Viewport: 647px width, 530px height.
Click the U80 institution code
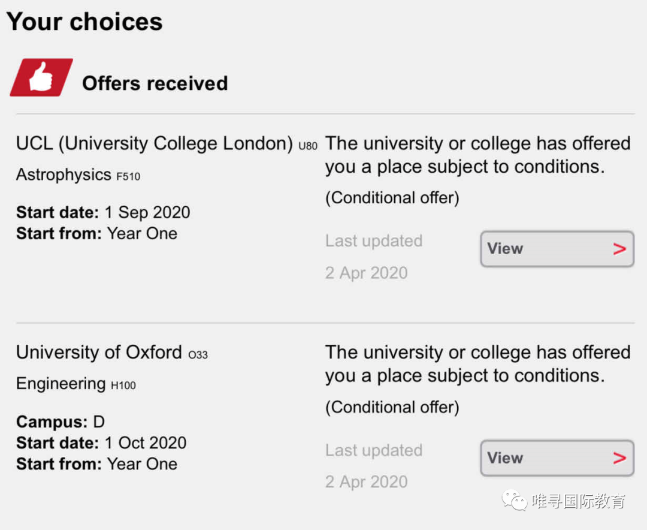pos(308,146)
